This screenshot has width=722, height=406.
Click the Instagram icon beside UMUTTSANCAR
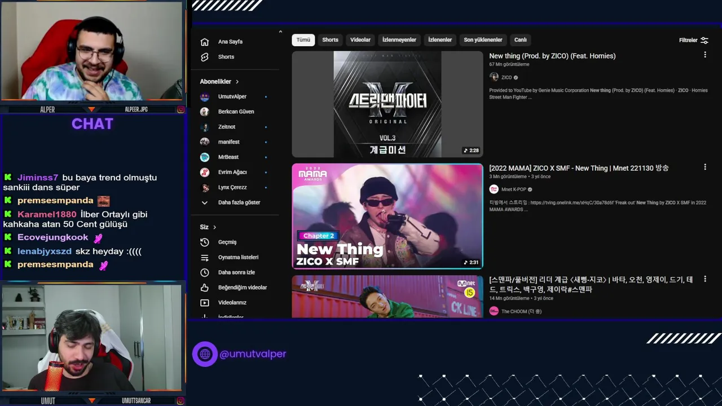(x=180, y=401)
